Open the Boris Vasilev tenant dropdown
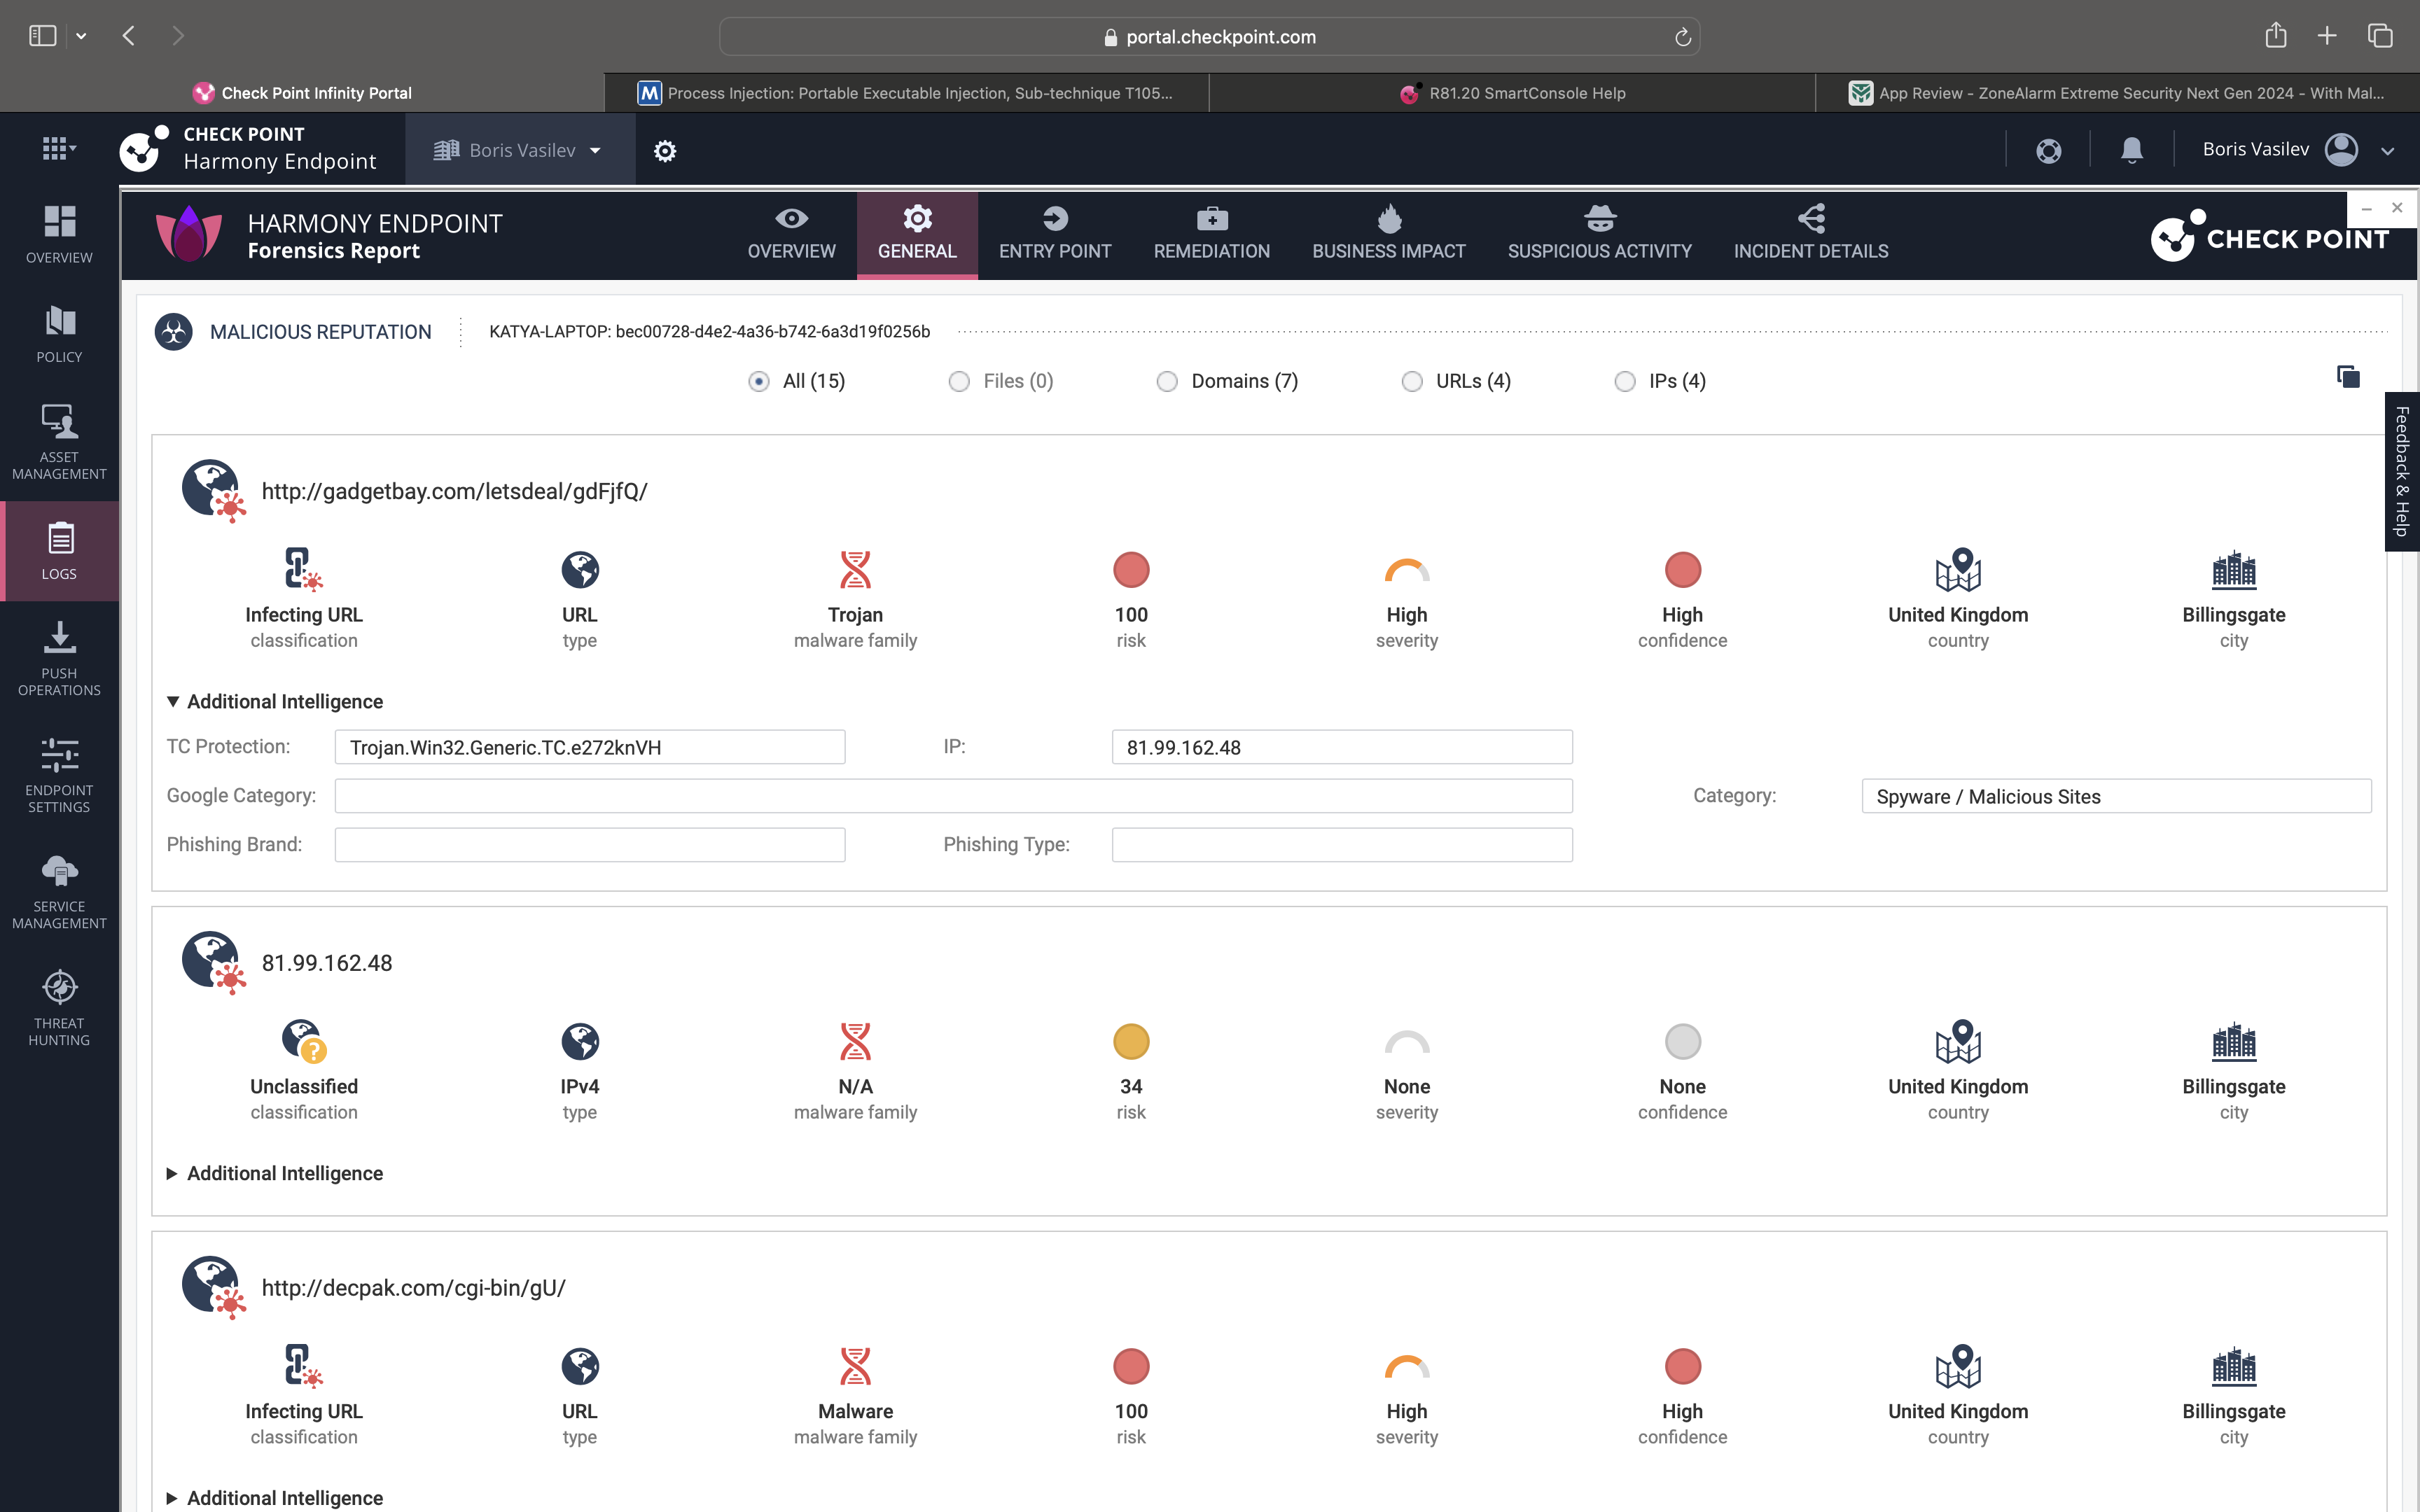Screen dimensions: 2420x1512 tap(519, 150)
